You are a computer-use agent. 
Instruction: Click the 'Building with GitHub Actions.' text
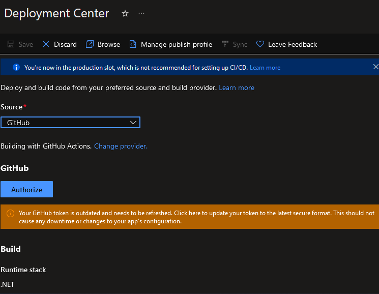coord(46,146)
